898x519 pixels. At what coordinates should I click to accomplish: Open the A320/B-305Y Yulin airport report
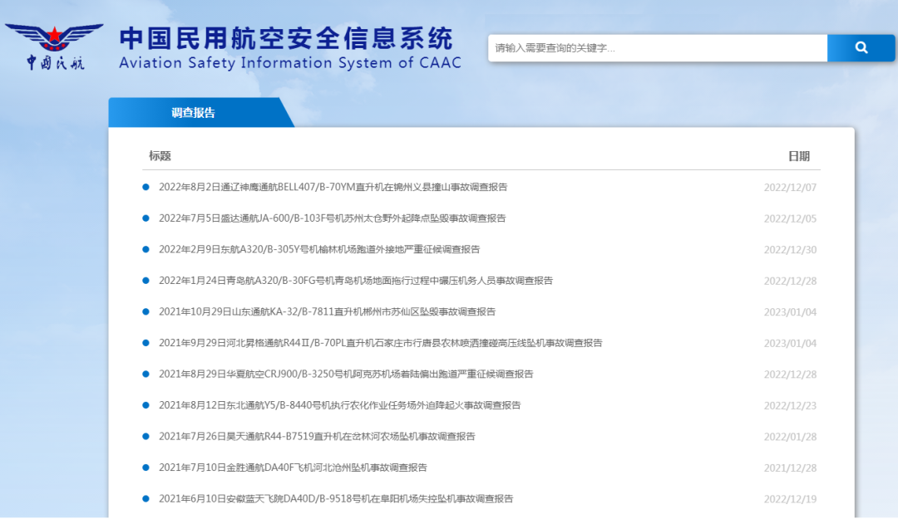pos(319,249)
